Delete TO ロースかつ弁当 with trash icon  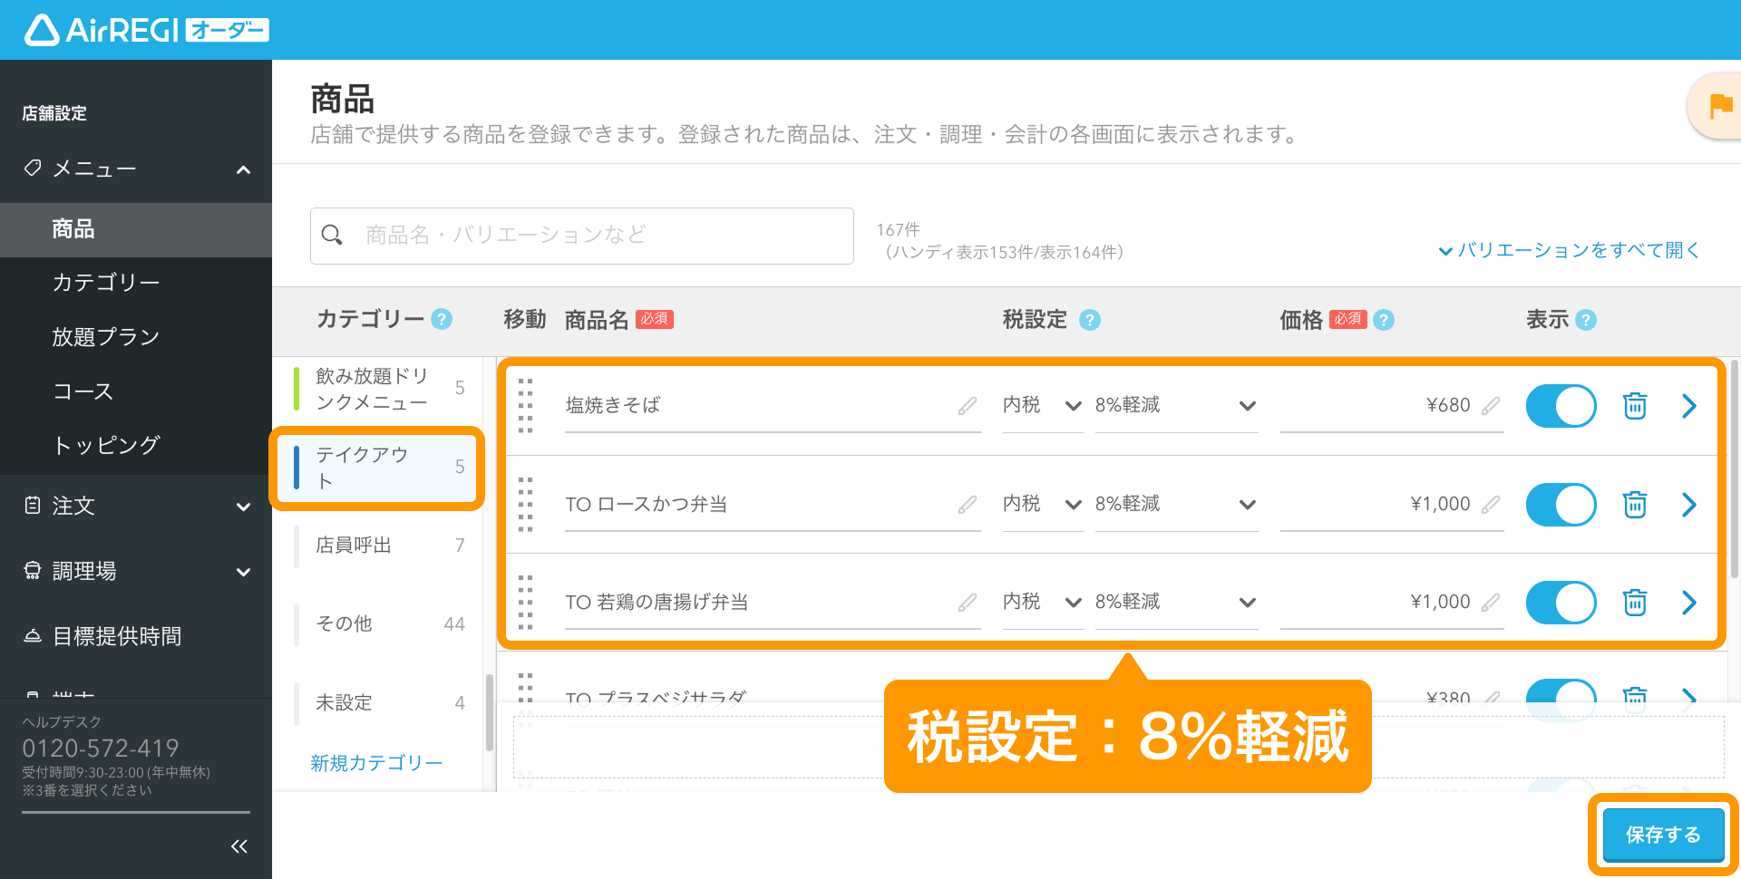click(1635, 504)
